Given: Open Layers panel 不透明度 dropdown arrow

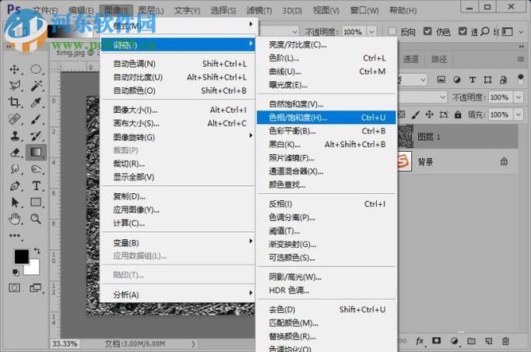Looking at the screenshot, I should click(x=519, y=97).
